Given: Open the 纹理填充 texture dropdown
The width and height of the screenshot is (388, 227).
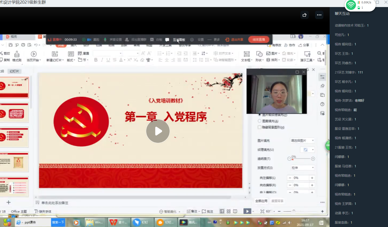Looking at the screenshot, I should [x=307, y=150].
